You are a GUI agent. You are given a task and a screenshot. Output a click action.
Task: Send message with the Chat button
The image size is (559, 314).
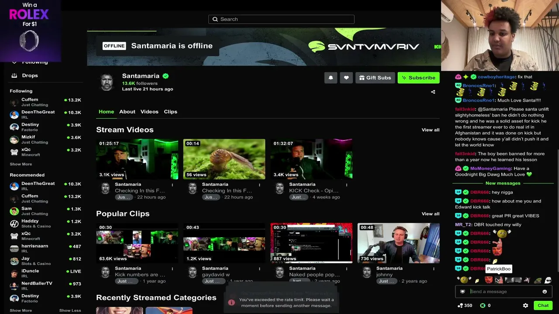(x=543, y=306)
